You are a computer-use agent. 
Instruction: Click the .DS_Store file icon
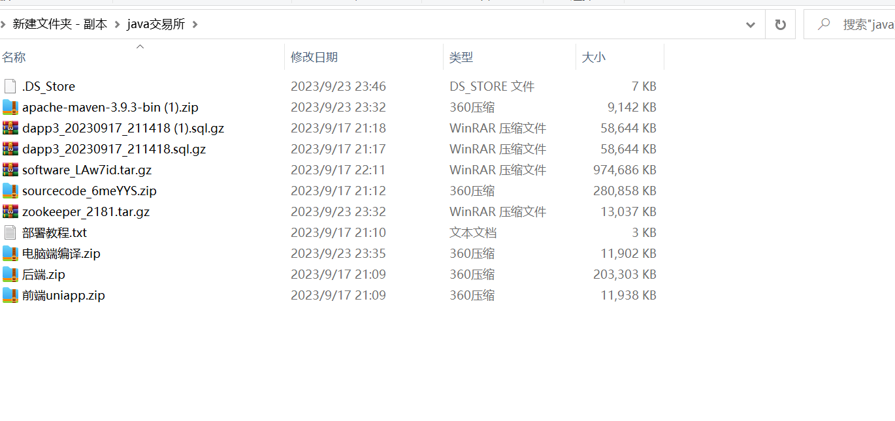tap(10, 86)
